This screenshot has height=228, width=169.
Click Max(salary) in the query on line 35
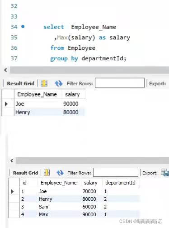[x=76, y=38]
